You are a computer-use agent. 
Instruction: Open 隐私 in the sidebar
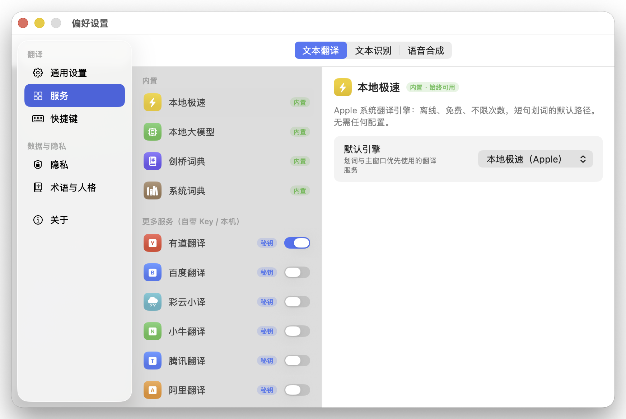point(75,165)
